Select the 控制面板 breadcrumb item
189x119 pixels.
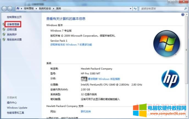click(x=29, y=8)
